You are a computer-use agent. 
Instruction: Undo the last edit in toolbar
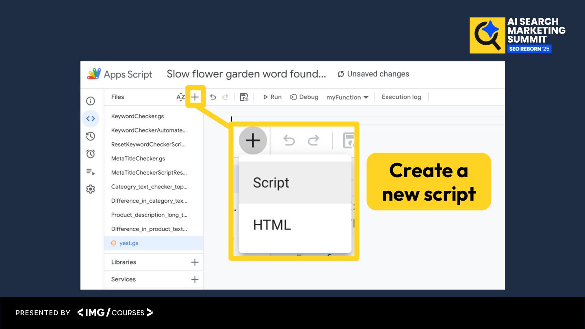[x=213, y=97]
